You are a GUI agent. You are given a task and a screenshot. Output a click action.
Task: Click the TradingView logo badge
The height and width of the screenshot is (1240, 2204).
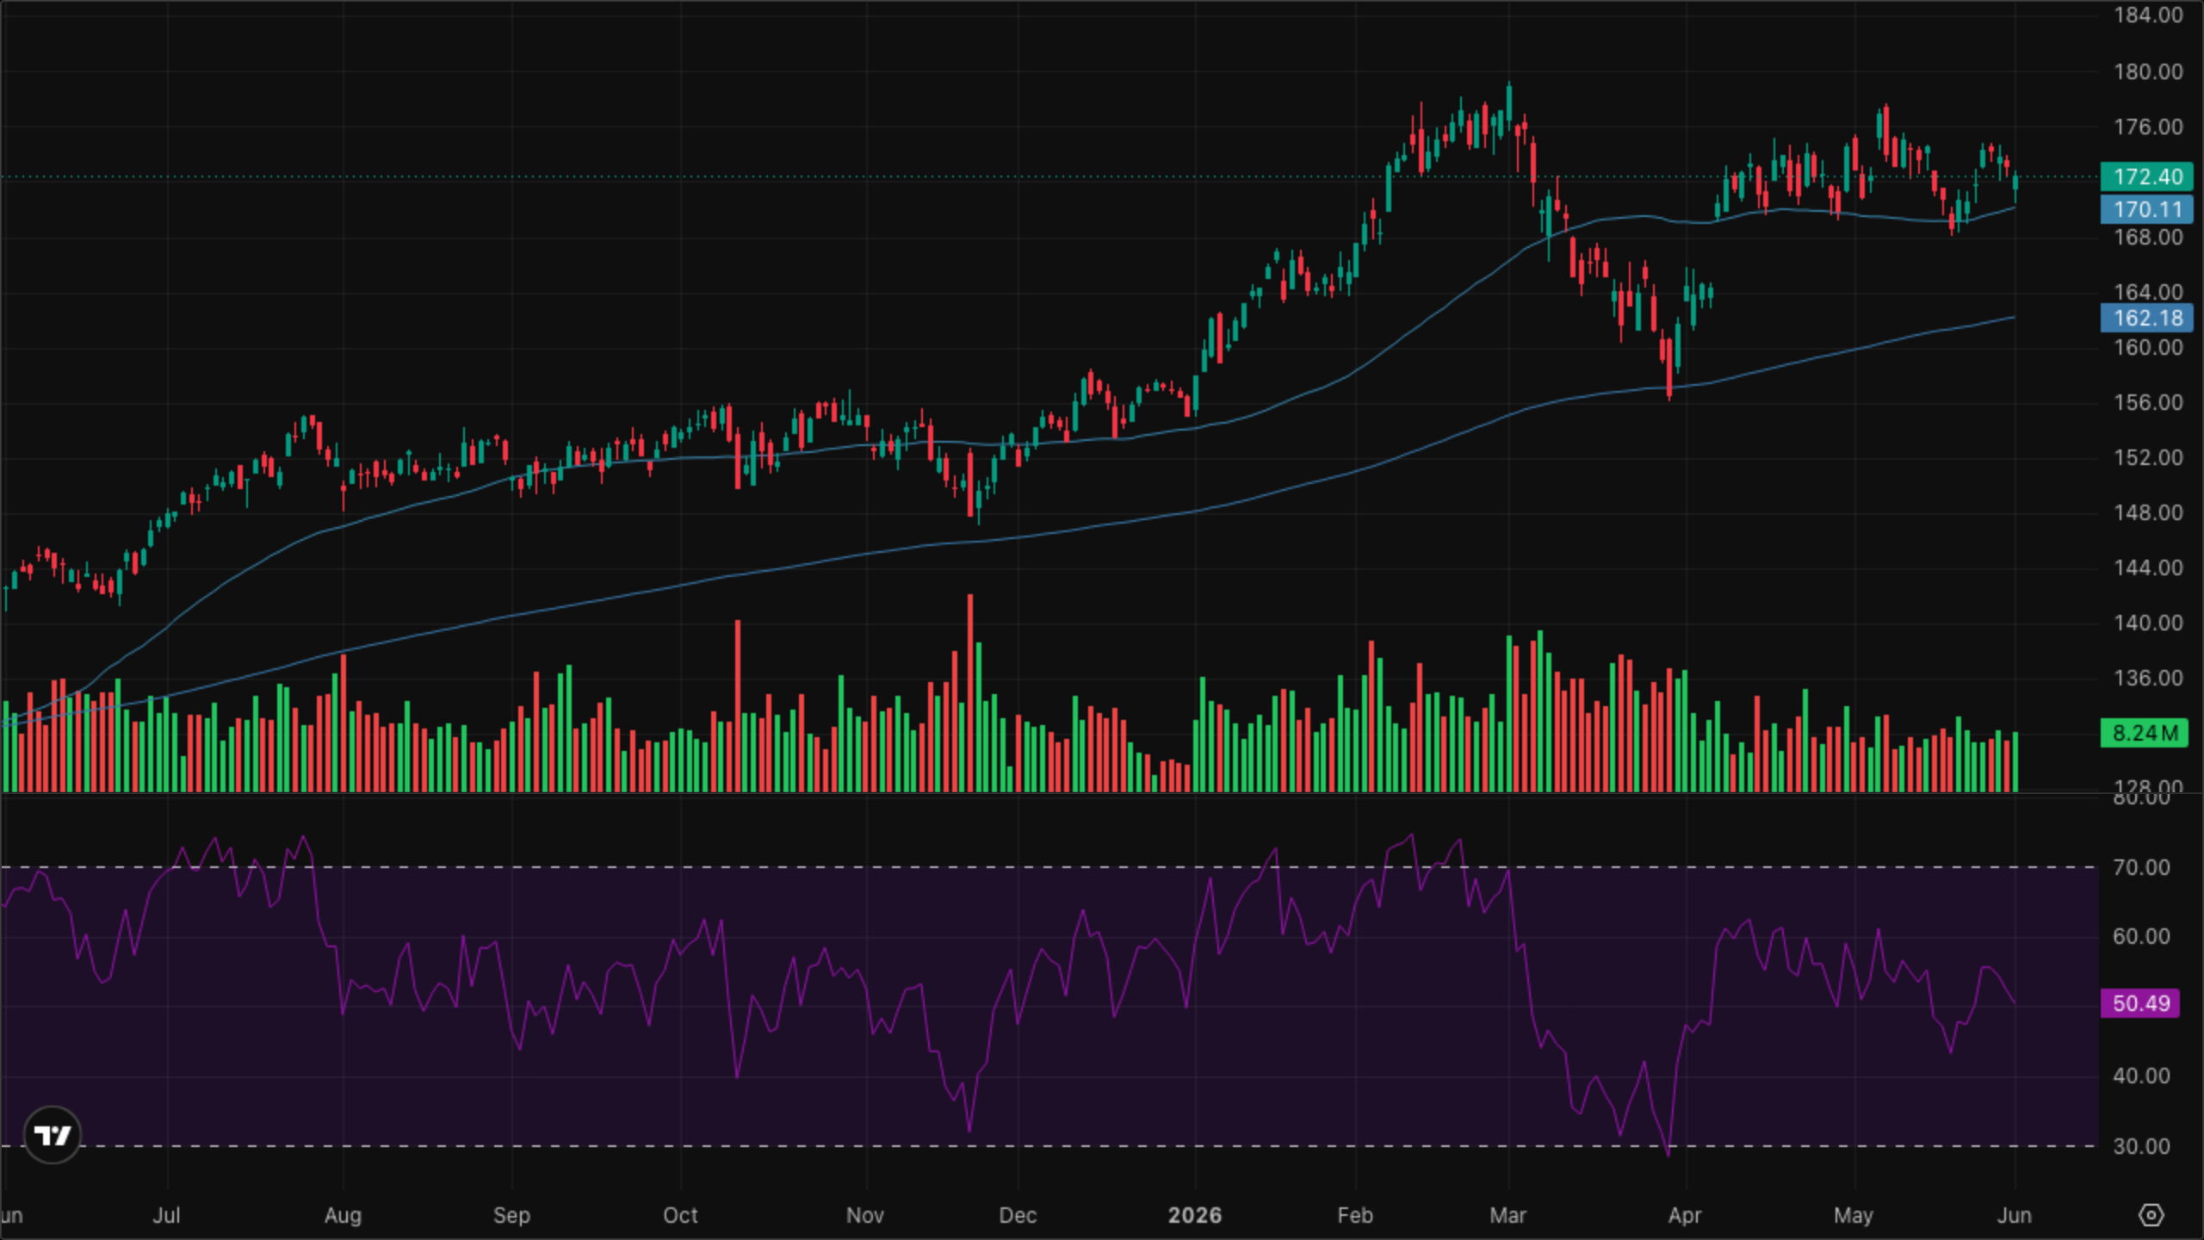click(x=53, y=1135)
